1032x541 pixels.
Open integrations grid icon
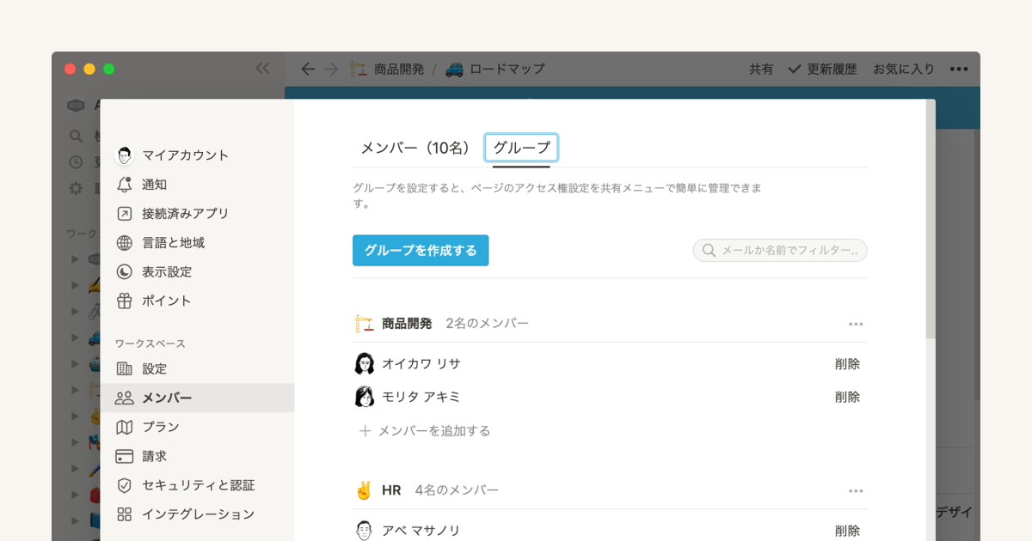[125, 514]
